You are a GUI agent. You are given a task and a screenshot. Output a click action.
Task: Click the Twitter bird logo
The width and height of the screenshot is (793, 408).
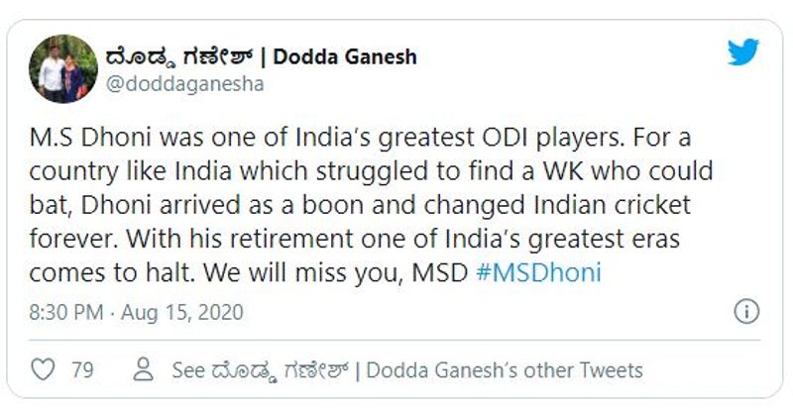tap(742, 52)
